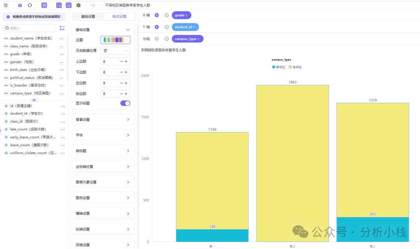The width and height of the screenshot is (420, 249).
Task: Select the id (自增主键) field row
Action: pos(33,106)
